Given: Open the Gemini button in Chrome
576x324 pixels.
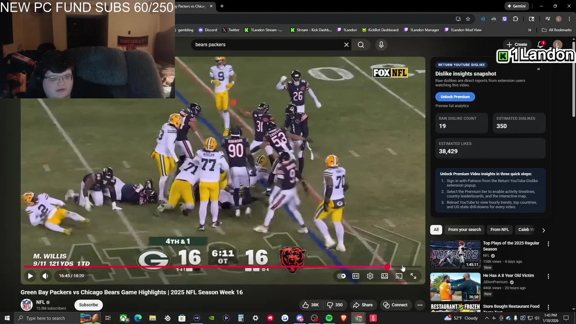Looking at the screenshot, I should tap(516, 6).
